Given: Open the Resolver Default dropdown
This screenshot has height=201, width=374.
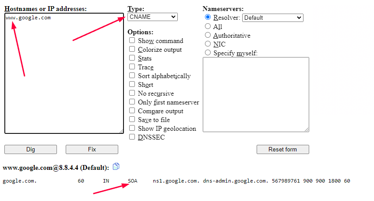Looking at the screenshot, I should tap(273, 18).
